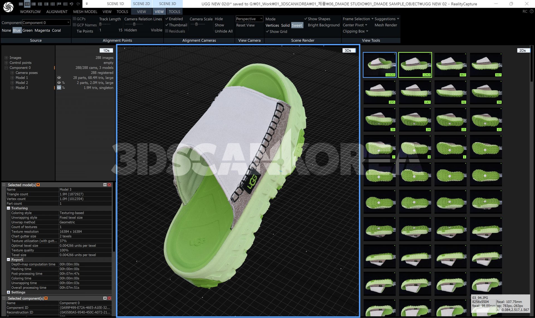Select the rightmost grid layout icon
The height and width of the screenshot is (318, 535).
click(65, 4)
